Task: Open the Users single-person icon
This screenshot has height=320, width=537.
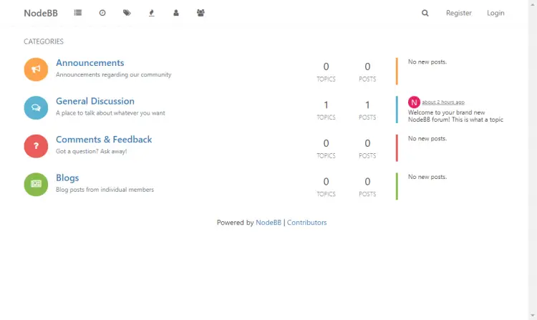Action: pyautogui.click(x=176, y=13)
